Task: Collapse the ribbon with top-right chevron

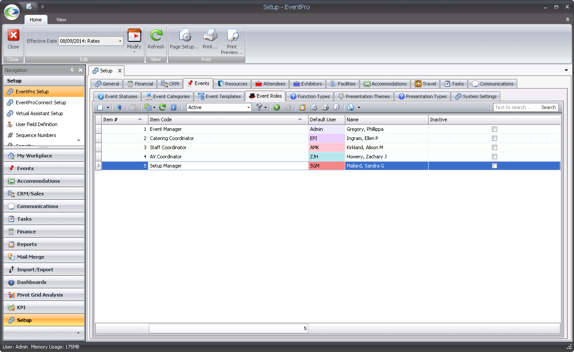Action: pyautogui.click(x=567, y=20)
